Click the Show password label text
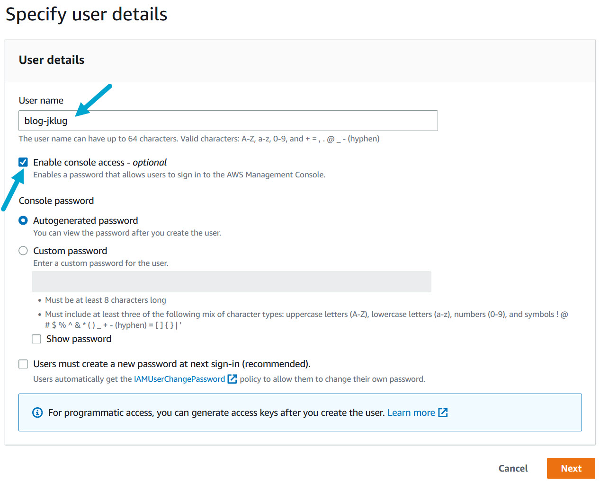This screenshot has width=600, height=482. (79, 339)
